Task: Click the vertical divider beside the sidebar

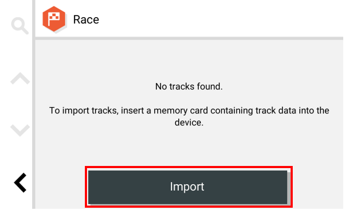Action: click(34, 104)
